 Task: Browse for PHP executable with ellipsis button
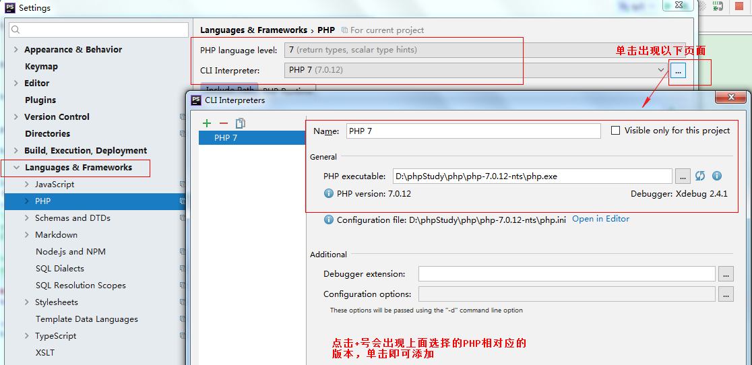point(683,176)
